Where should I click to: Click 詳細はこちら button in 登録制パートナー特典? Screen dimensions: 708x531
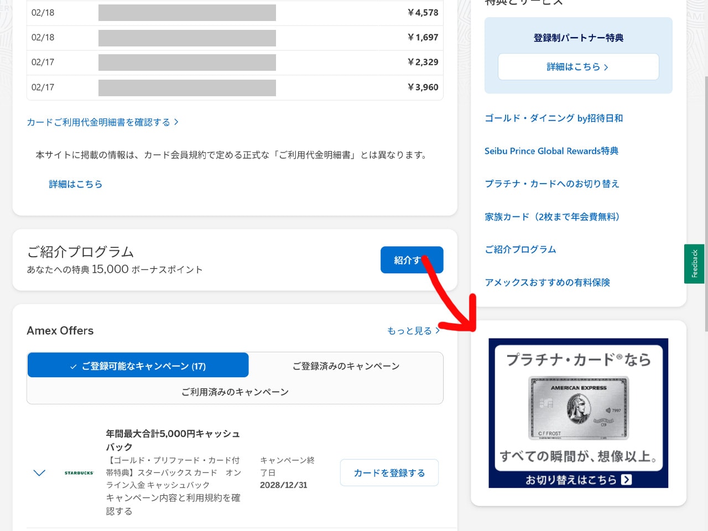coord(578,67)
